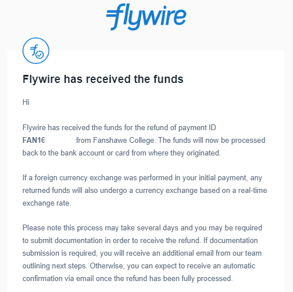Select the heading 'Flywire has received the funds'
The height and width of the screenshot is (292, 293).
103,79
